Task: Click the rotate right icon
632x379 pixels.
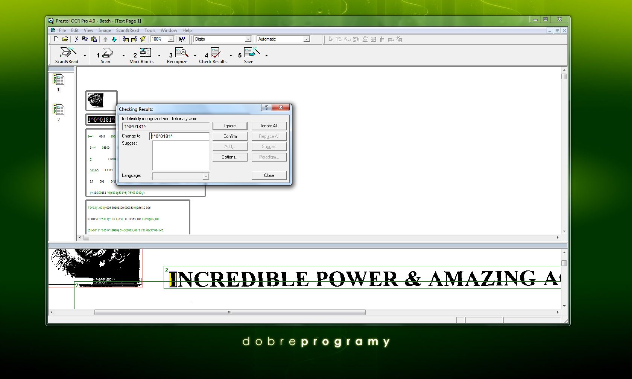Action: [134, 39]
